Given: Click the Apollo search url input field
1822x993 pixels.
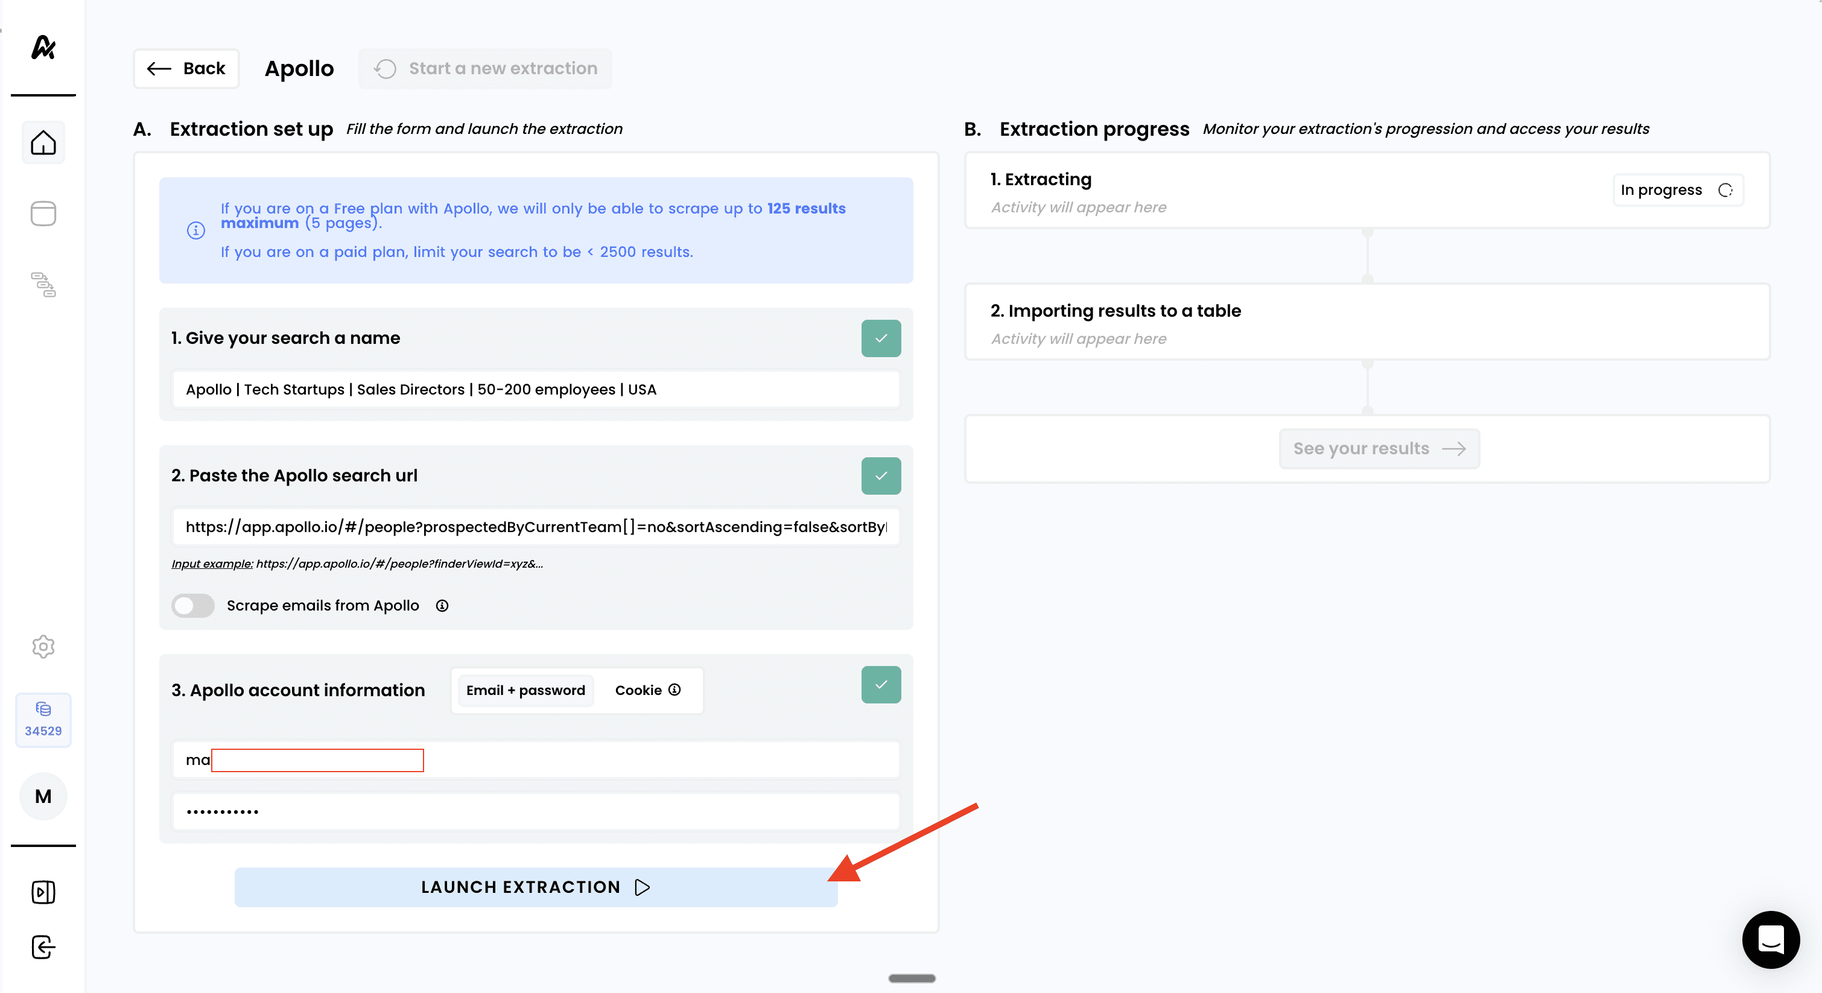Looking at the screenshot, I should click(x=535, y=527).
